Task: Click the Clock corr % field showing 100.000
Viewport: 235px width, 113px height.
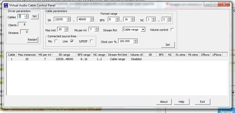Action: tap(126, 41)
